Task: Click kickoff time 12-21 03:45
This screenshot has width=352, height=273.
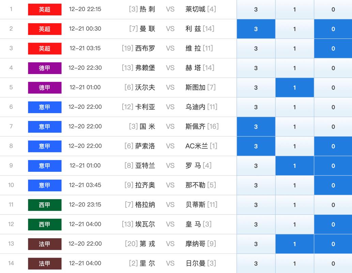Action: click(85, 185)
